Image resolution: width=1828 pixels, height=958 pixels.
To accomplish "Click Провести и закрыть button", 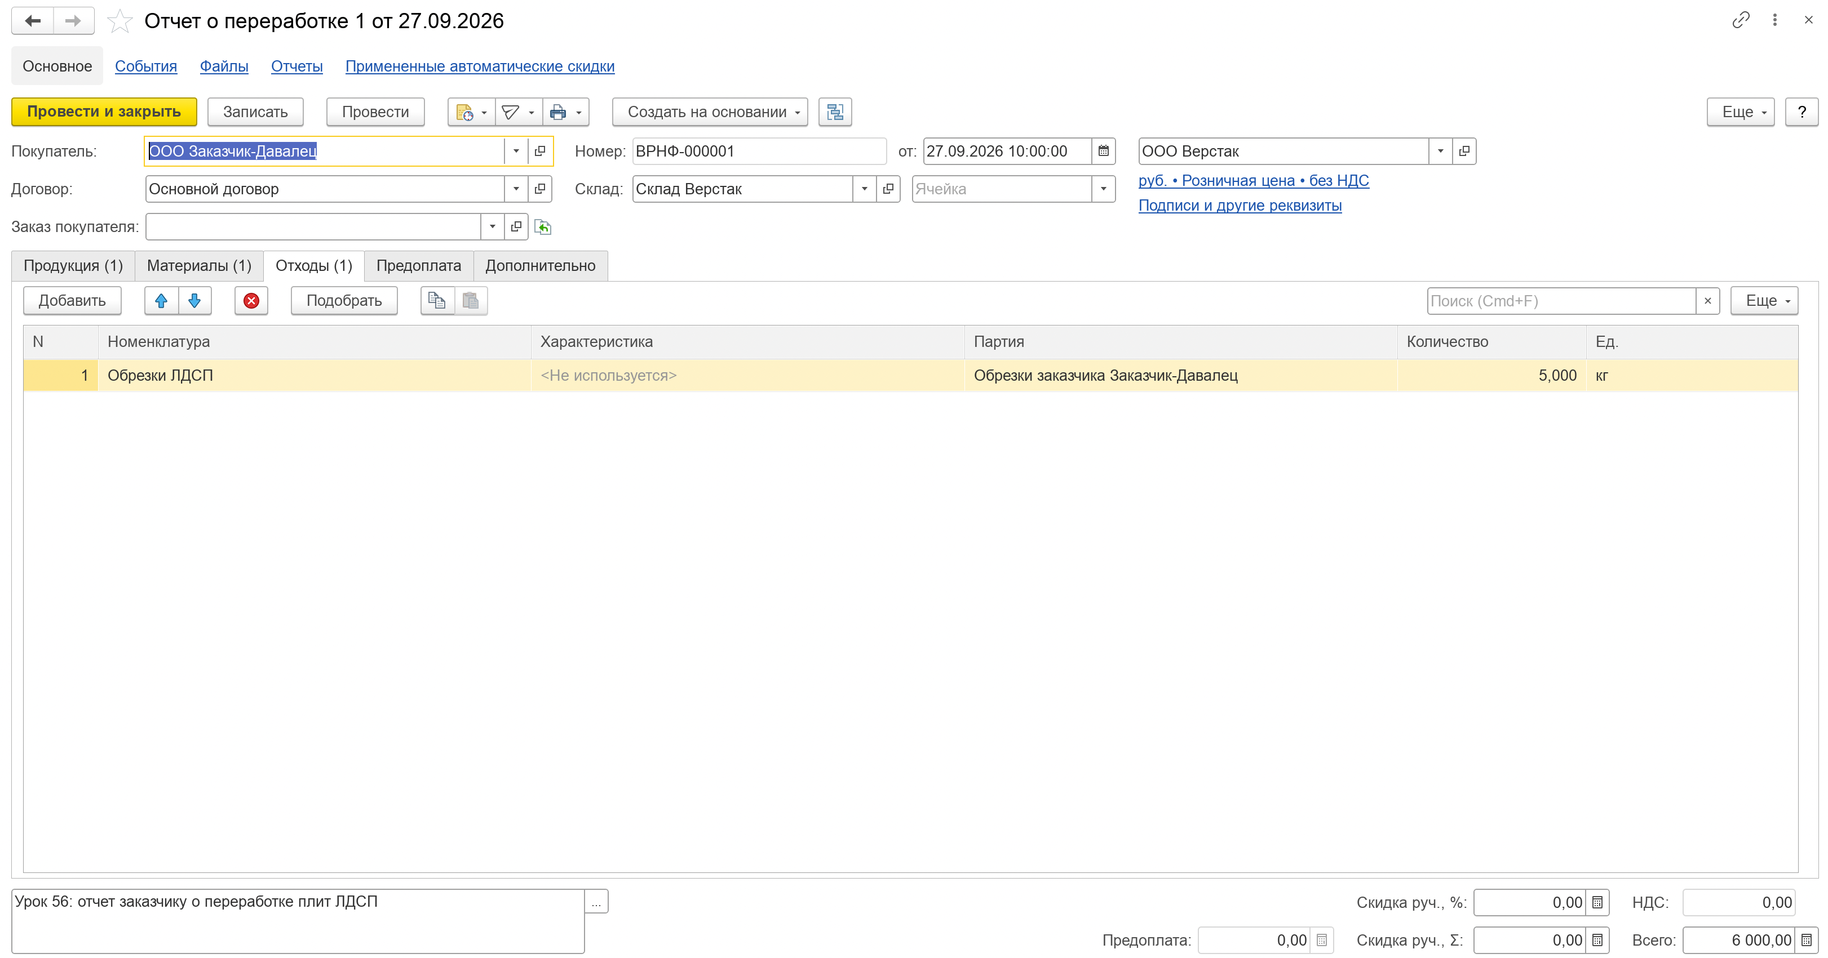I will pos(104,112).
